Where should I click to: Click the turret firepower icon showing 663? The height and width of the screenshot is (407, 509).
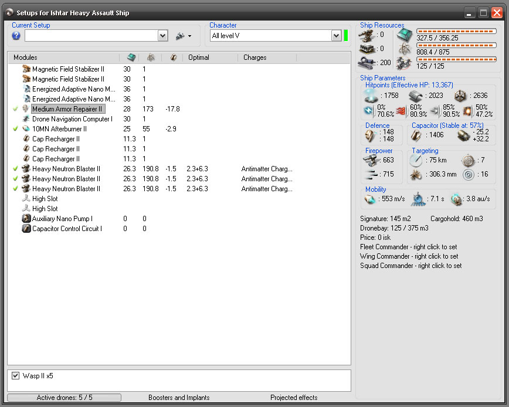(x=371, y=160)
